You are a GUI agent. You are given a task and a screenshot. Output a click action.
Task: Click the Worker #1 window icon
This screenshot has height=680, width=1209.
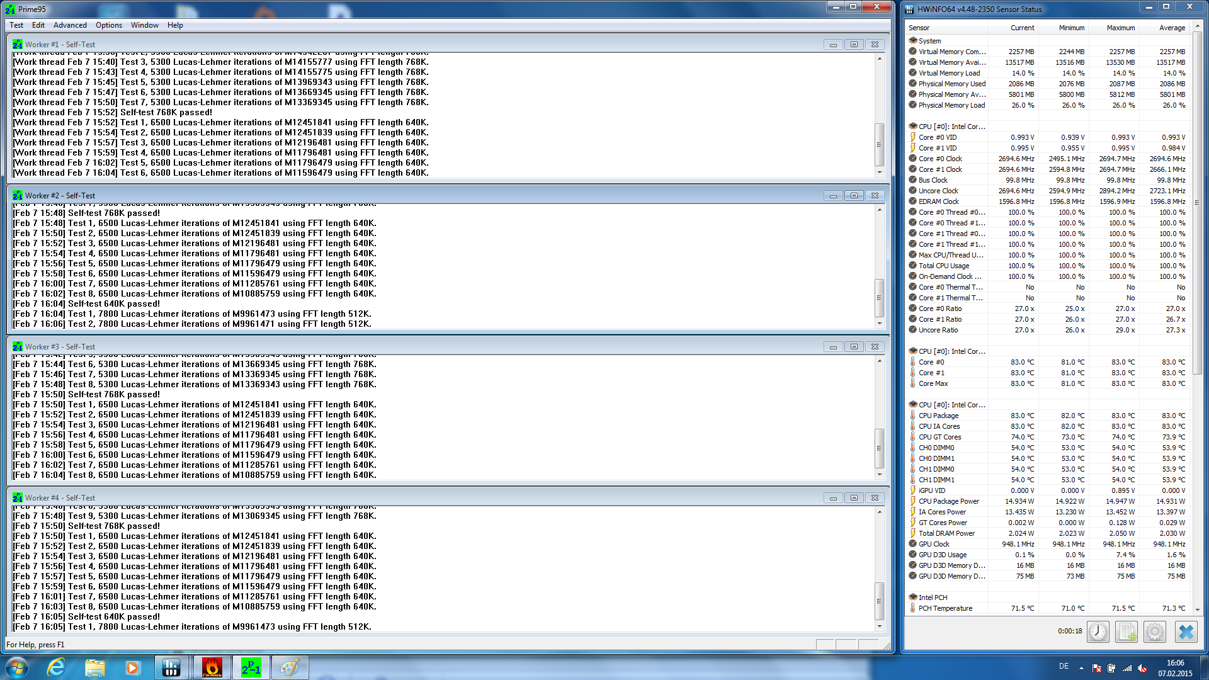[18, 45]
